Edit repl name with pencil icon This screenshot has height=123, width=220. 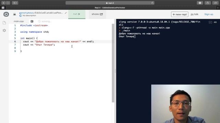point(66,13)
